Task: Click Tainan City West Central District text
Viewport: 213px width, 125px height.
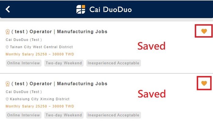Action: point(41,47)
